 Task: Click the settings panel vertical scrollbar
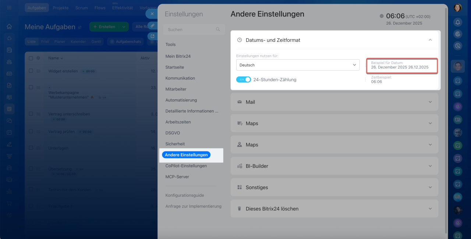[x=446, y=121]
